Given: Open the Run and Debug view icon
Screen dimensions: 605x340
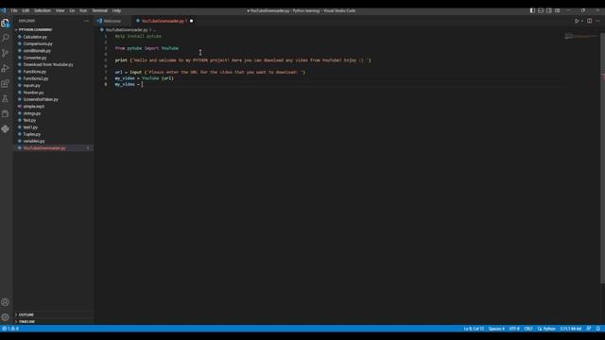Looking at the screenshot, I should (5, 68).
